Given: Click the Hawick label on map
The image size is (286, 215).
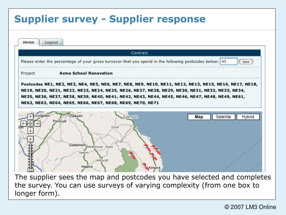Looking at the screenshot, I should (87, 167).
